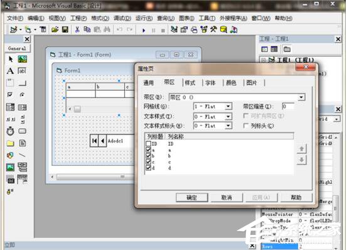Open the 调试 menu
347x250 pixels.
[x=122, y=18]
